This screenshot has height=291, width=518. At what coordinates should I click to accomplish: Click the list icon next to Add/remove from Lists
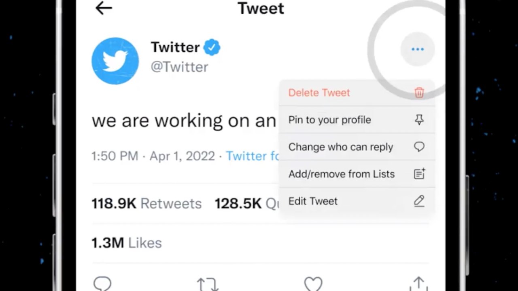click(419, 174)
